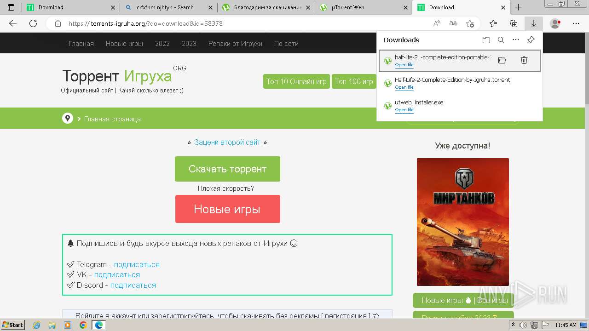The image size is (589, 331).
Task: Launch Chrome from the taskbar
Action: tap(83, 325)
